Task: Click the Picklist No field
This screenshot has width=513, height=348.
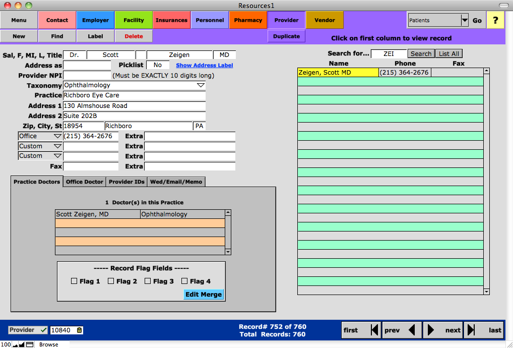Action: 158,65
